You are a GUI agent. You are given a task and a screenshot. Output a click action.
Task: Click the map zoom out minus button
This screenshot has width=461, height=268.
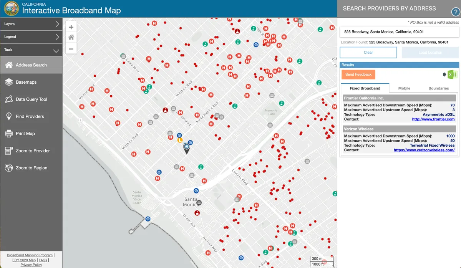71,49
